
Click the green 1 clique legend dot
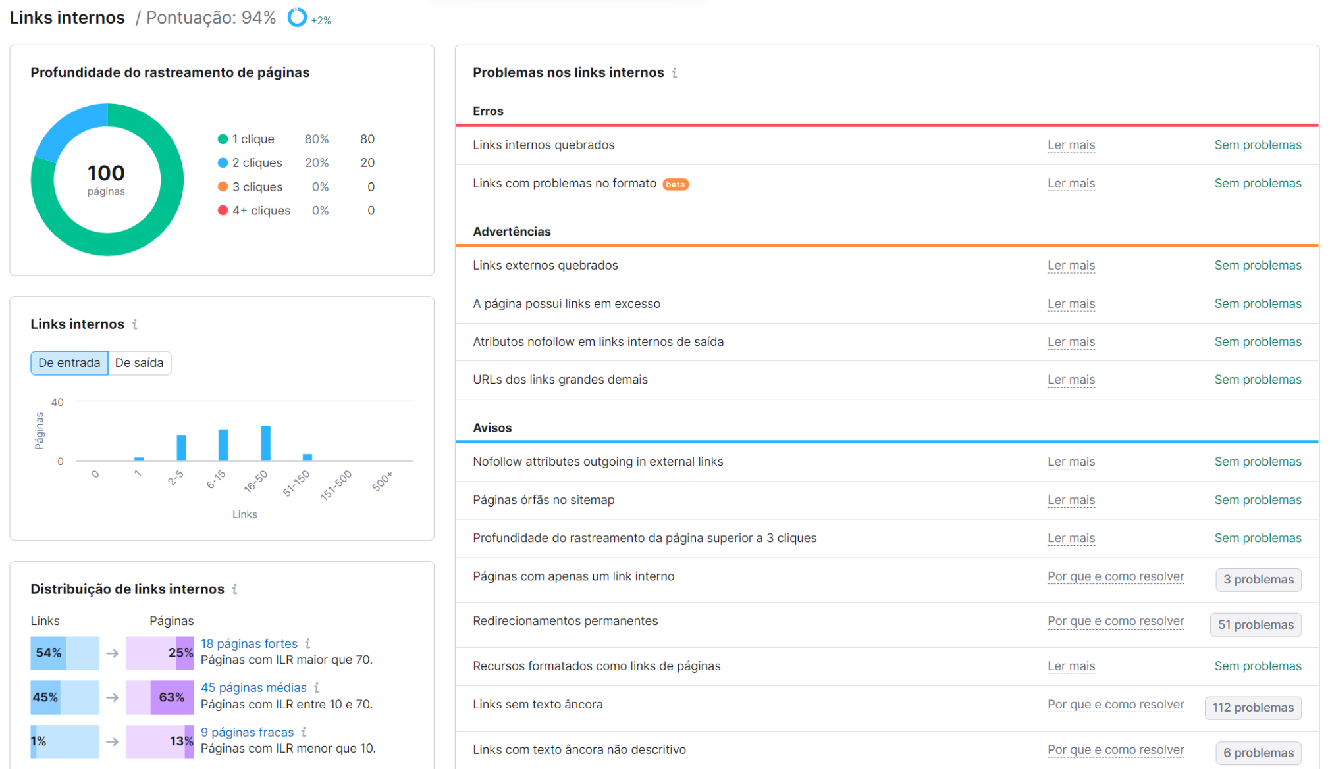click(x=223, y=139)
